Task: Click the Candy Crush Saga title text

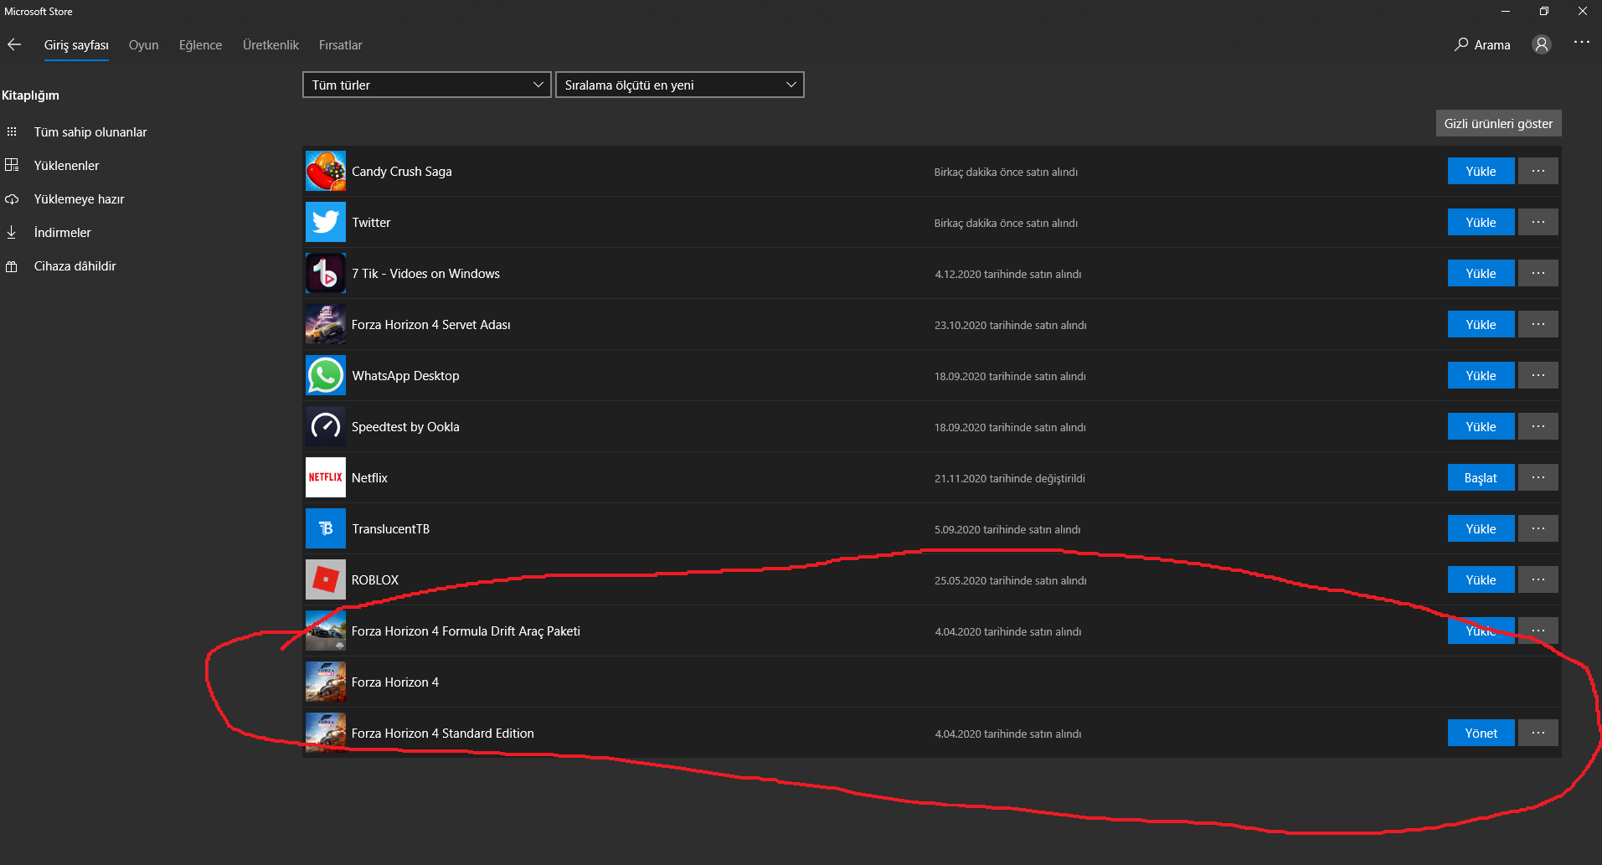Action: pos(402,172)
